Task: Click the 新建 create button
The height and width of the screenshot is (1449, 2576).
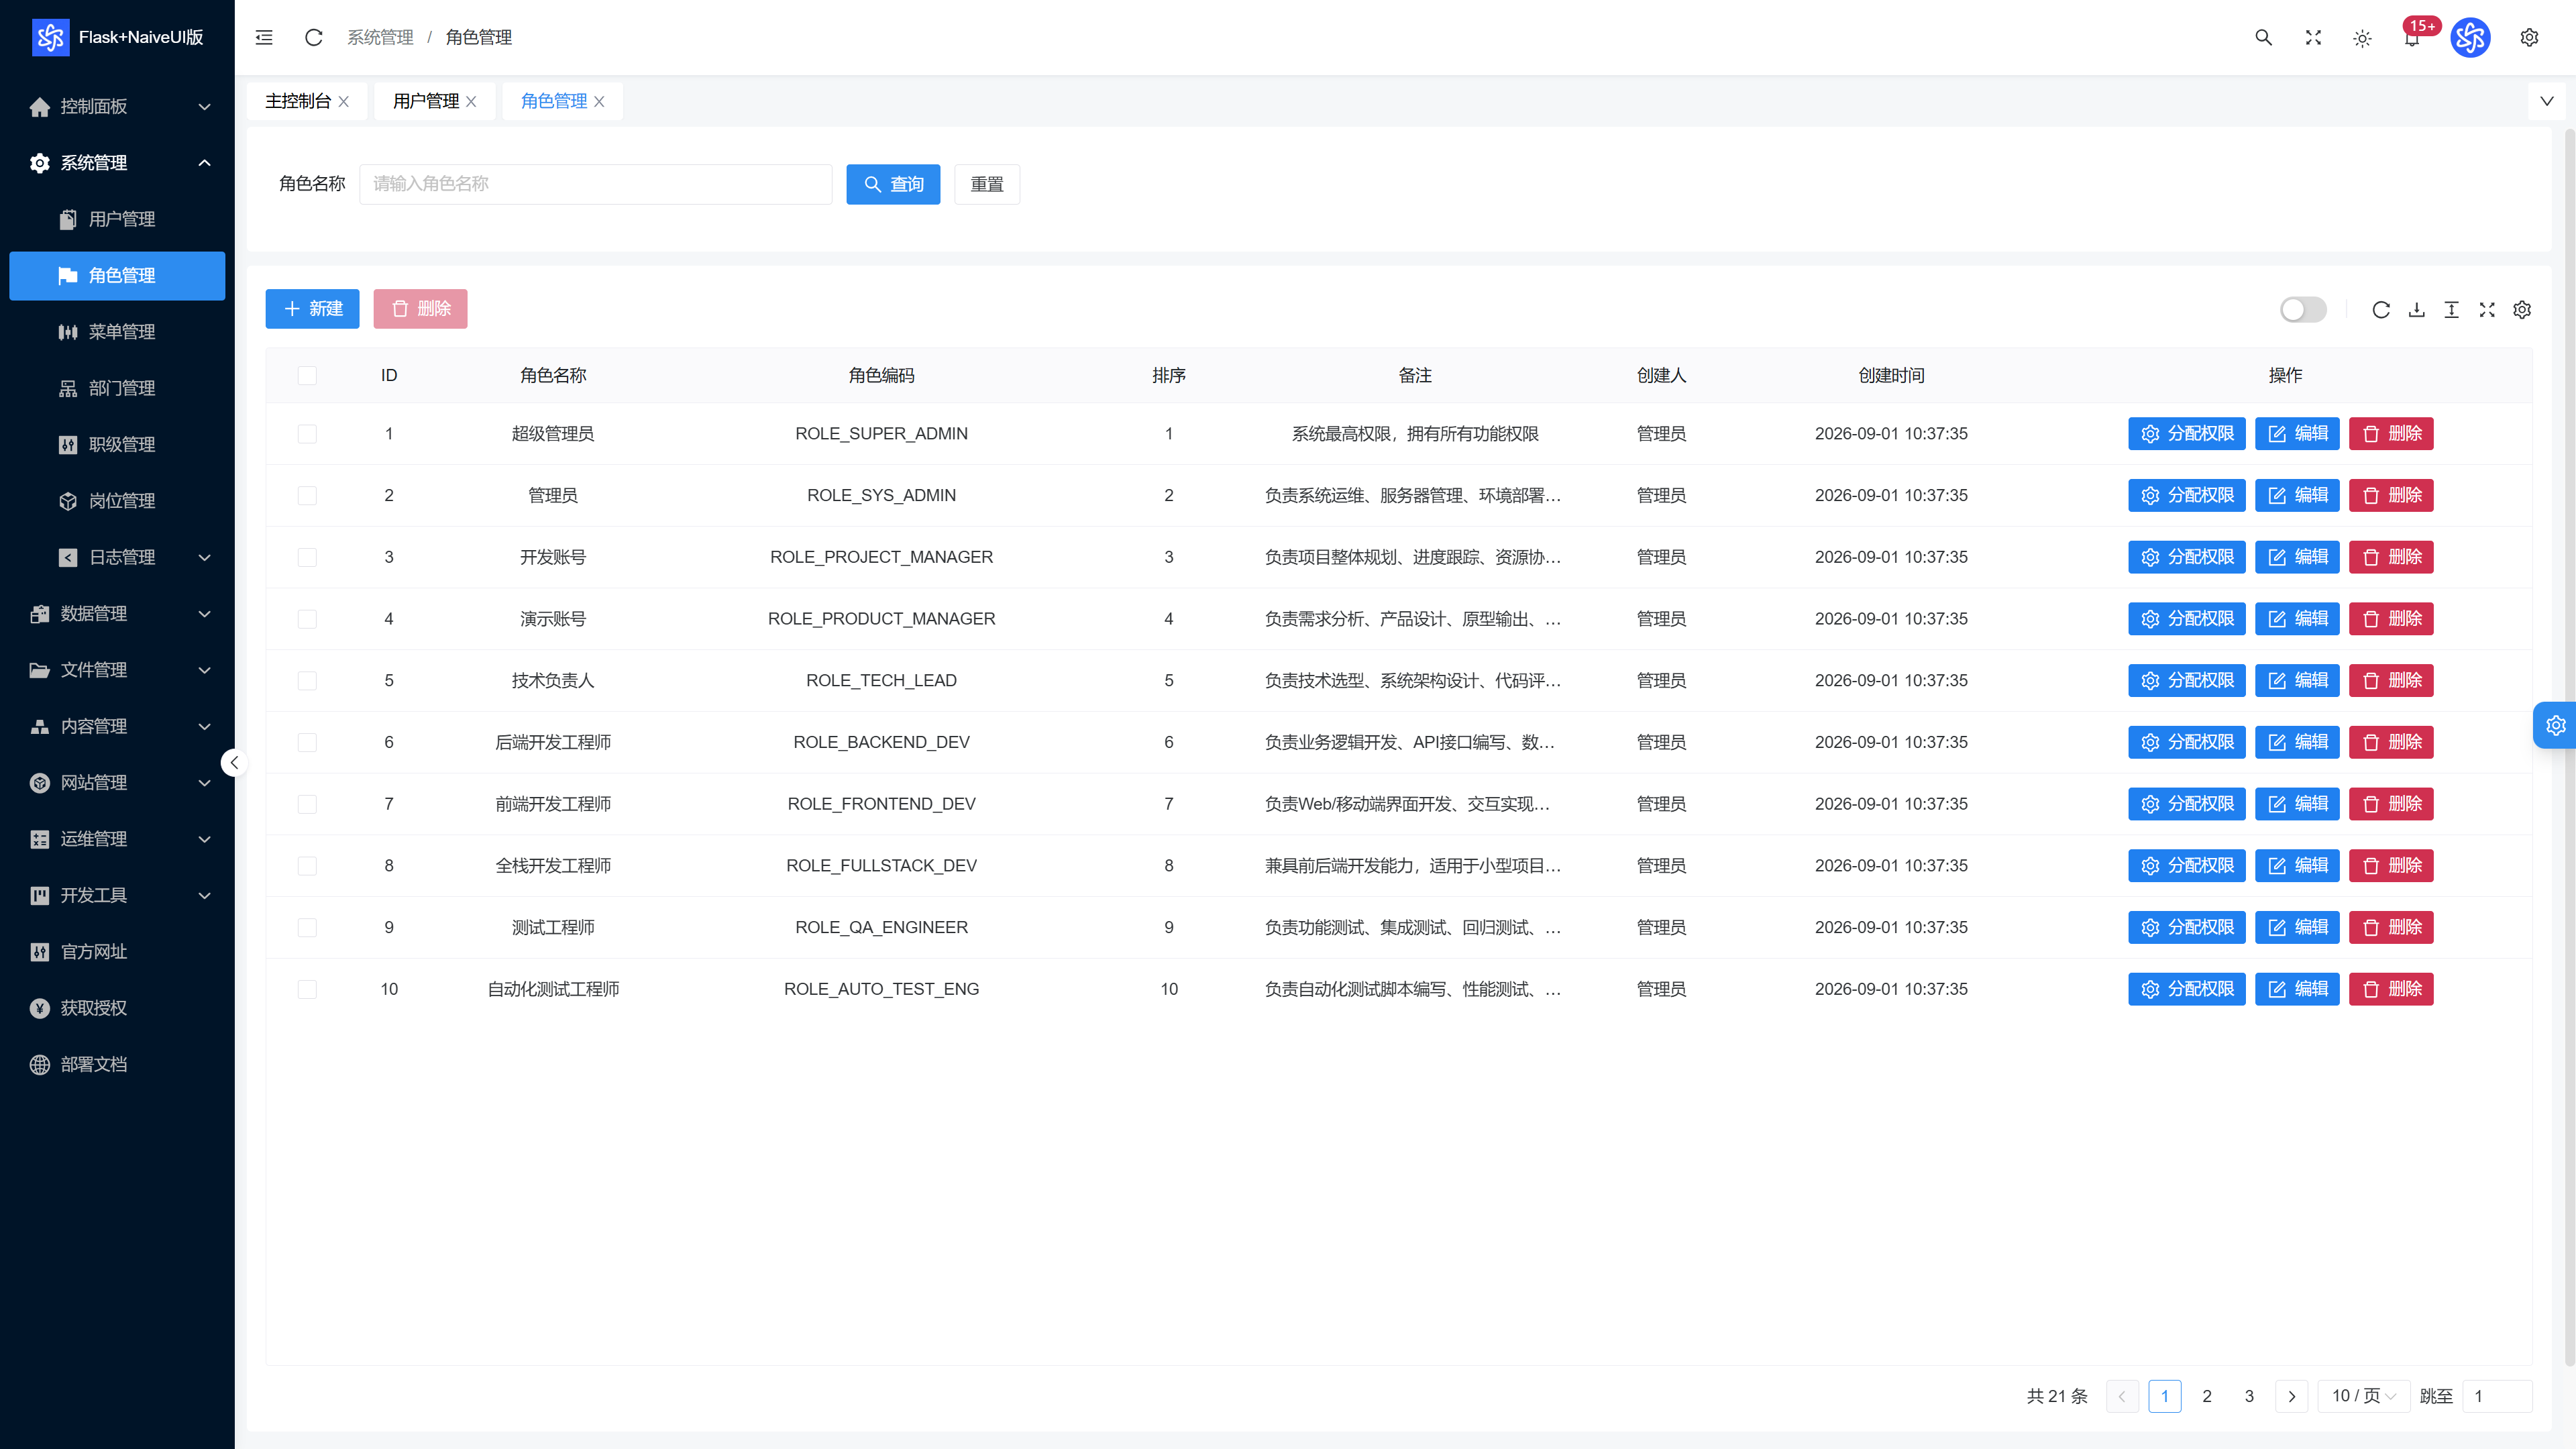Action: pyautogui.click(x=312, y=309)
